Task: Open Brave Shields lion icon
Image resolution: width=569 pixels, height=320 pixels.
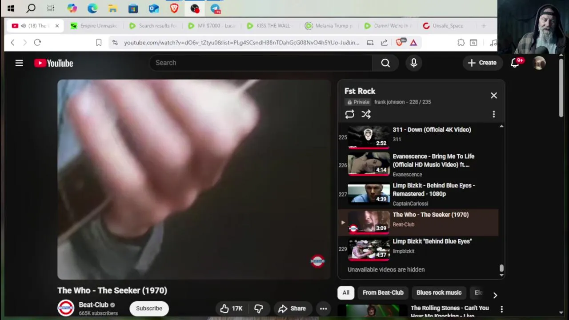Action: pyautogui.click(x=400, y=43)
